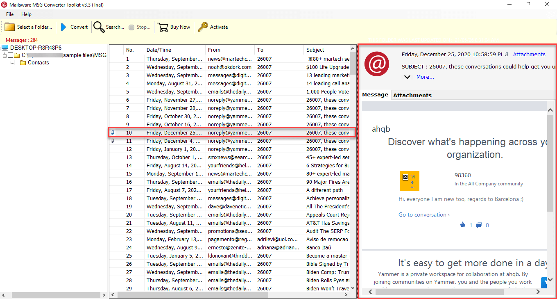Click attachment paperclip icon on row 10

[113, 132]
